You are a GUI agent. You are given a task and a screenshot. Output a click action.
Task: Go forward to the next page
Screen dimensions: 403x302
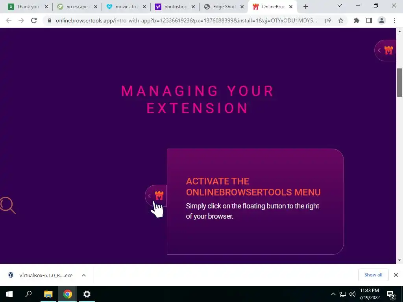pos(21,20)
